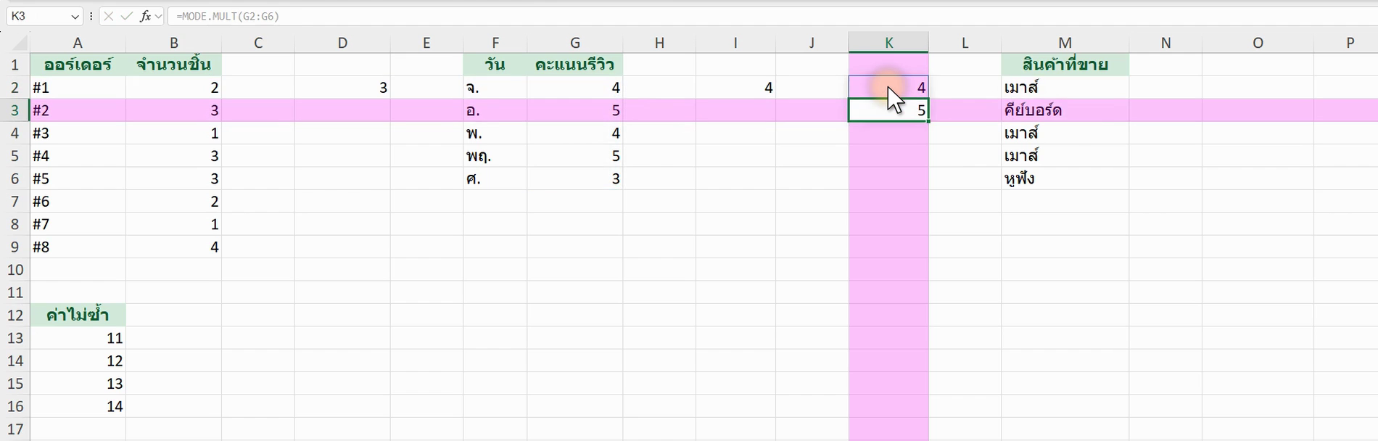Image resolution: width=1378 pixels, height=441 pixels.
Task: Click the formula bar showing MODE.MULT formula
Action: coord(772,16)
